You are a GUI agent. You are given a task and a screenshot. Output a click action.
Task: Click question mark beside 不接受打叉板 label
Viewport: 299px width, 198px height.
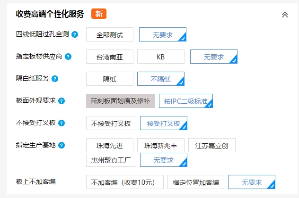coord(62,123)
